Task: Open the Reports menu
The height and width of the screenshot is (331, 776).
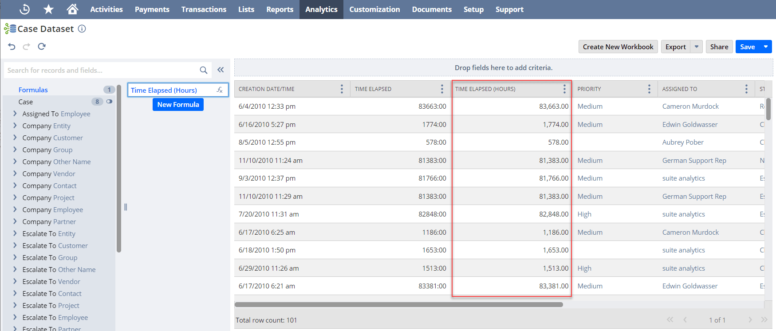Action: [x=280, y=9]
